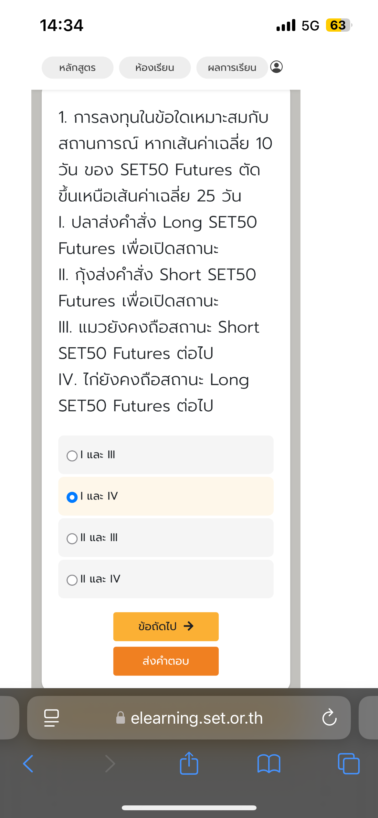The height and width of the screenshot is (818, 378).
Task: Open the user profile icon
Action: click(276, 67)
